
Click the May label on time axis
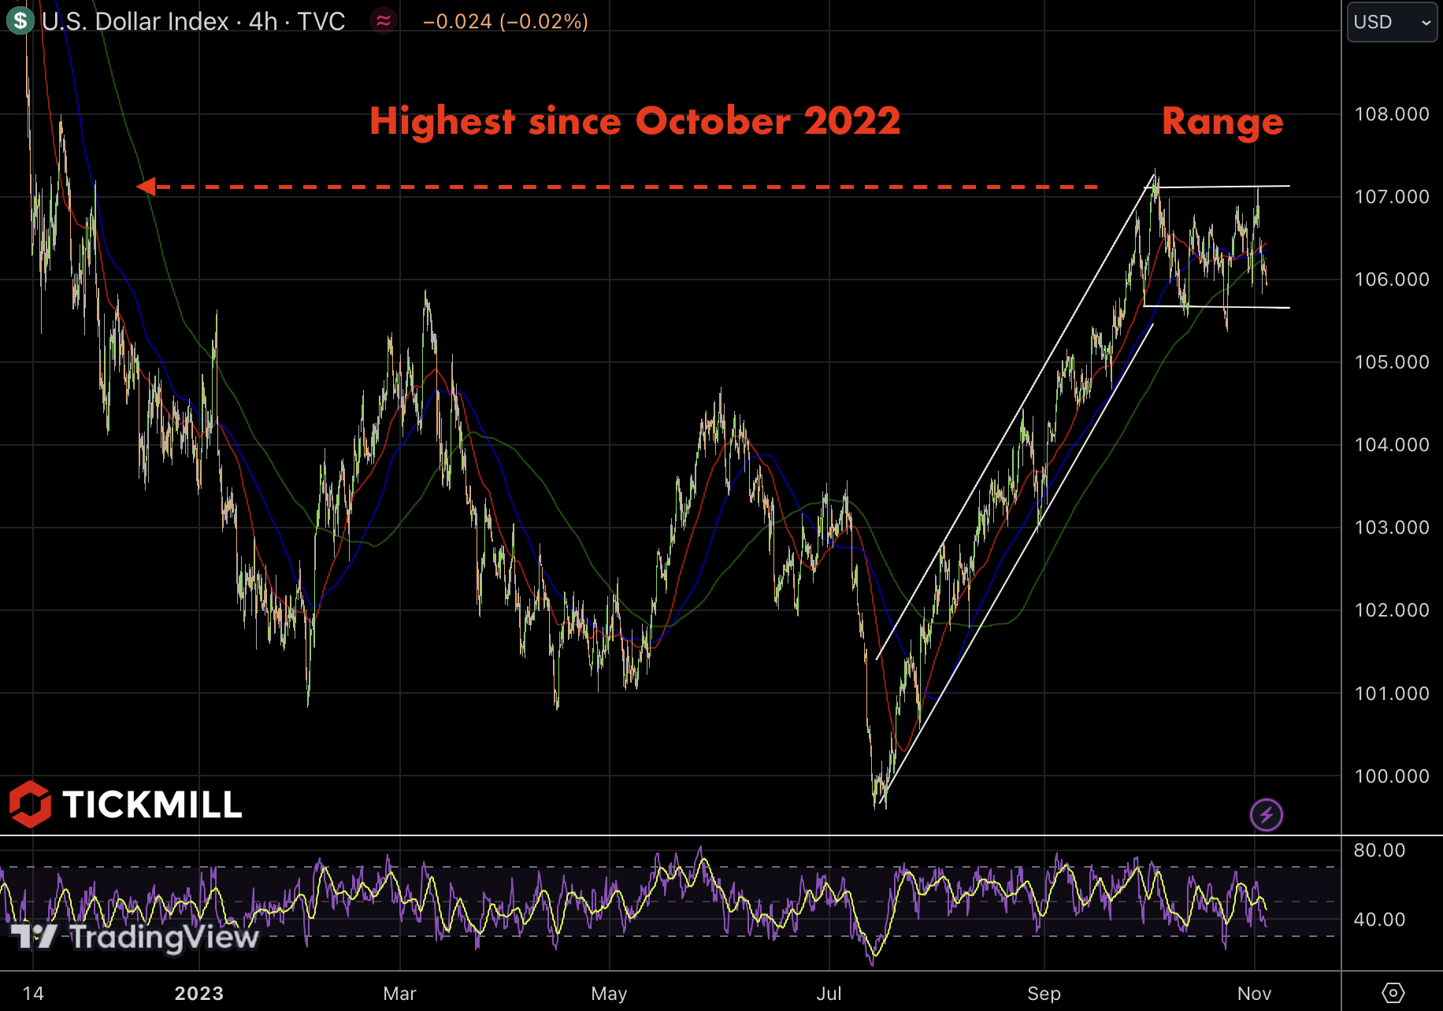pyautogui.click(x=609, y=994)
